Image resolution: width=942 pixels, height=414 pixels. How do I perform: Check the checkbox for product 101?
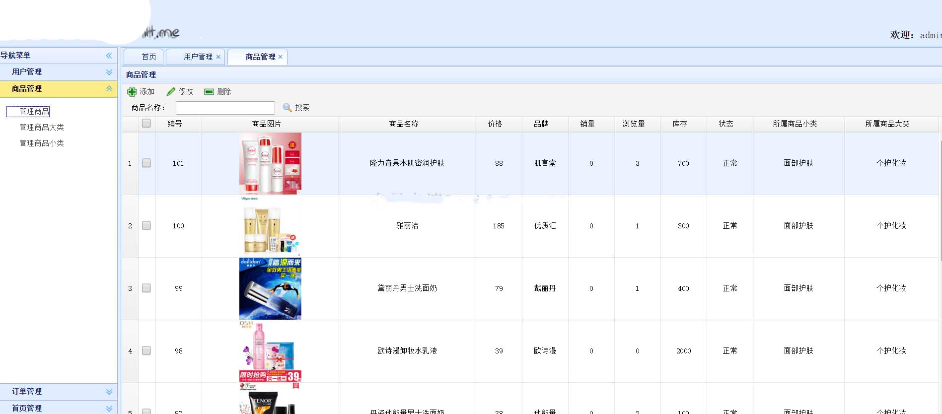146,163
